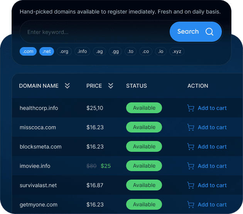Click the magnifier icon in Search button

click(209, 32)
